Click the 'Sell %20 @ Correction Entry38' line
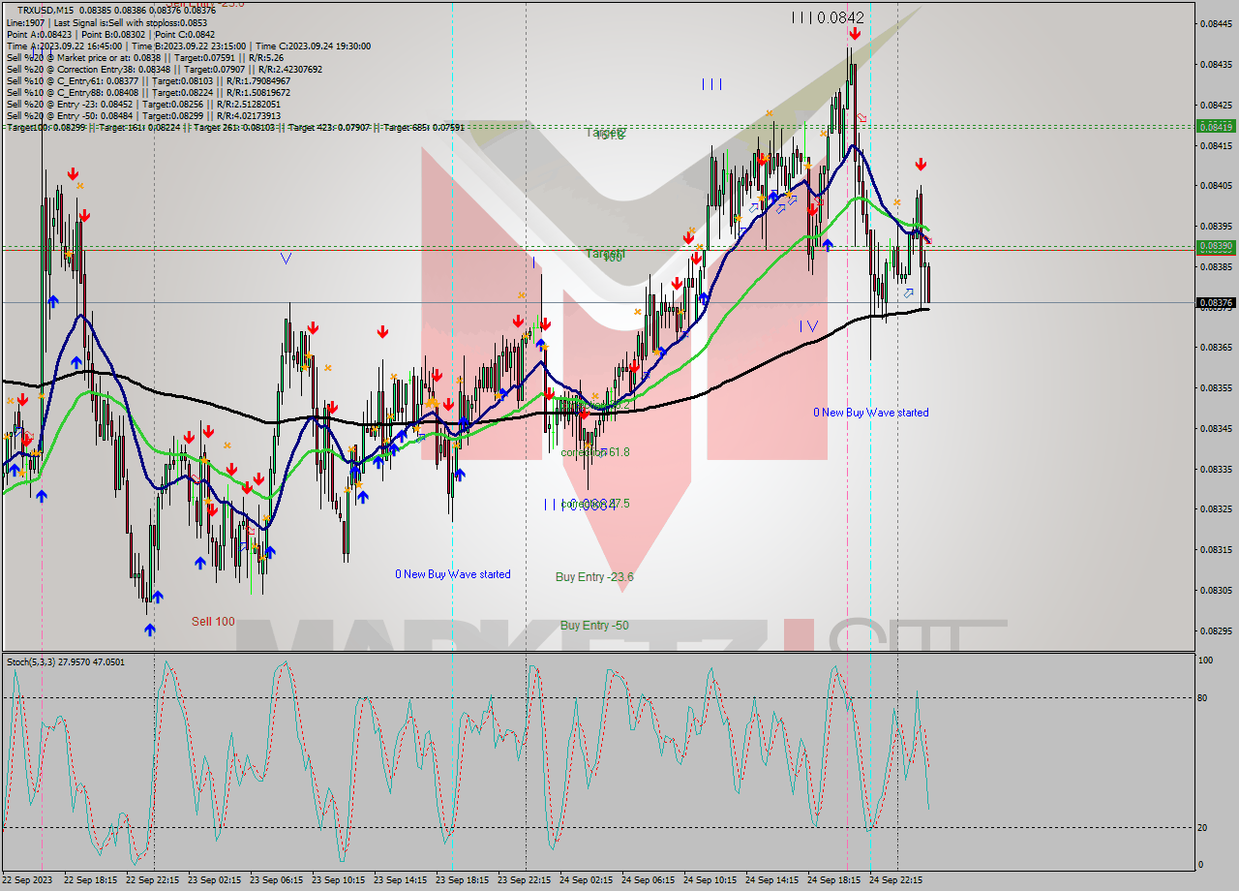 click(165, 69)
